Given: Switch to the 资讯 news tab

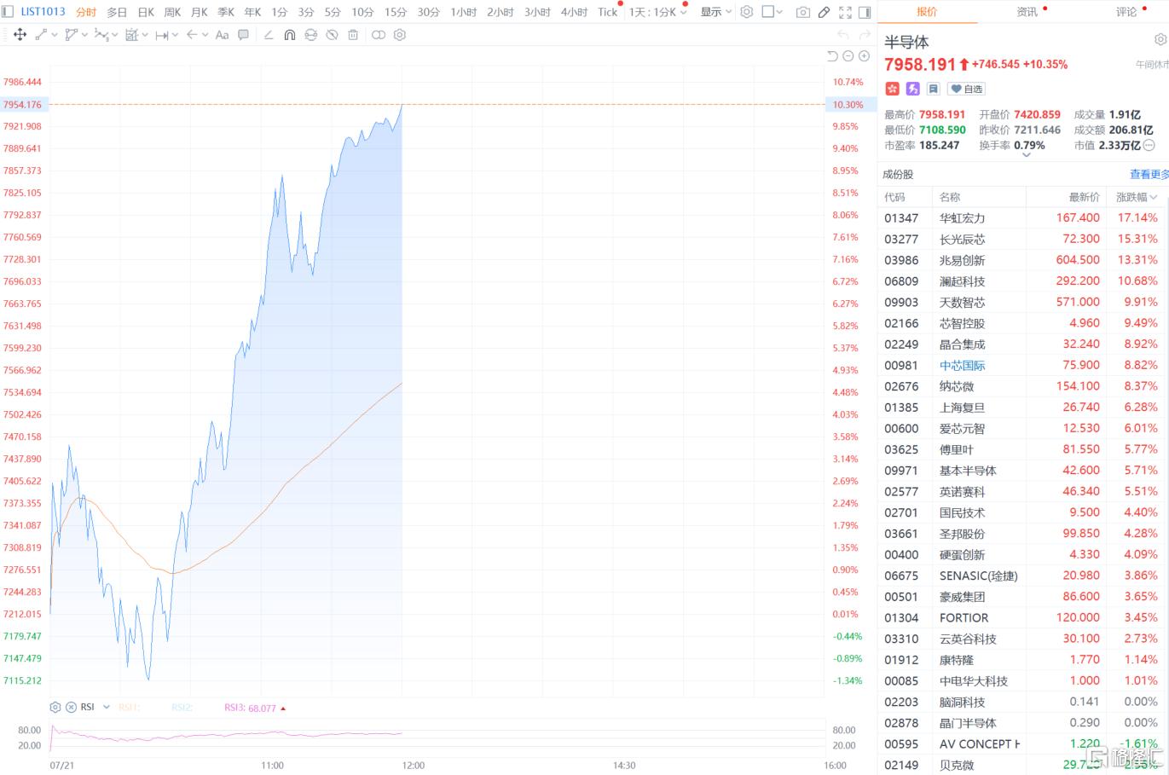Looking at the screenshot, I should point(1027,12).
